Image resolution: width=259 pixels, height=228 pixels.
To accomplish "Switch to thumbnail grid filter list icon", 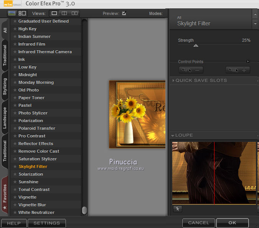I will (x=22, y=13).
